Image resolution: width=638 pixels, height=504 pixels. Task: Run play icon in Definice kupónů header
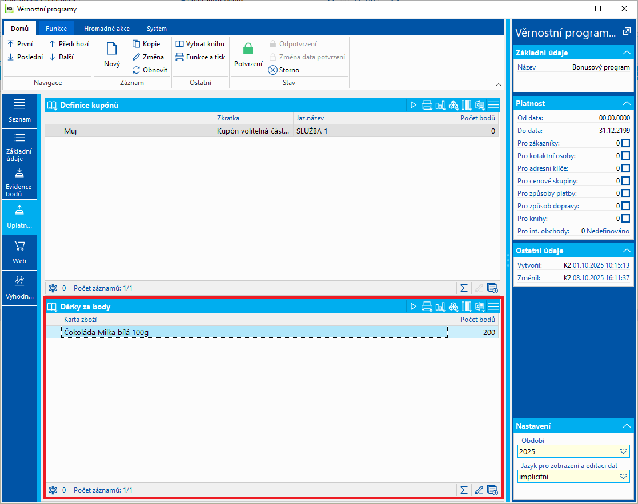click(414, 105)
